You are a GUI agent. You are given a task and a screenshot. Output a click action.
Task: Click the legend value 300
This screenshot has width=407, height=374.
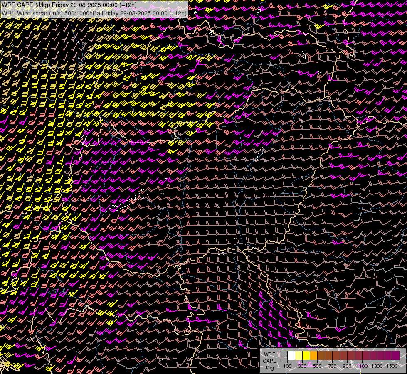pos(302,366)
